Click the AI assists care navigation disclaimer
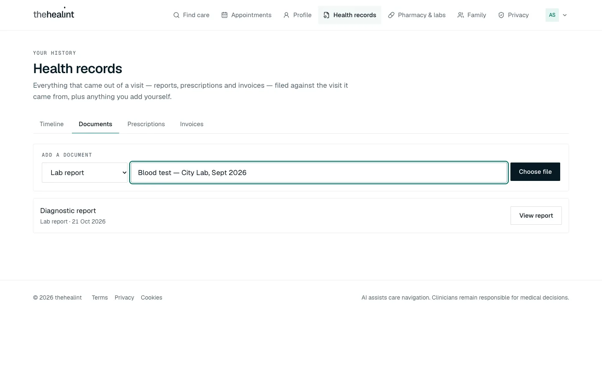The height and width of the screenshot is (376, 602). [x=465, y=297]
